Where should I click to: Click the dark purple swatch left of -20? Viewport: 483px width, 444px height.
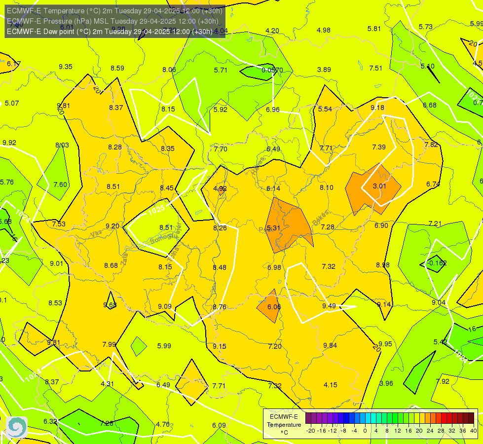(308, 418)
